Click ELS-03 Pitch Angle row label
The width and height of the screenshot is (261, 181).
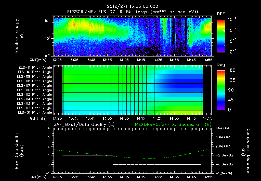(x=34, y=104)
